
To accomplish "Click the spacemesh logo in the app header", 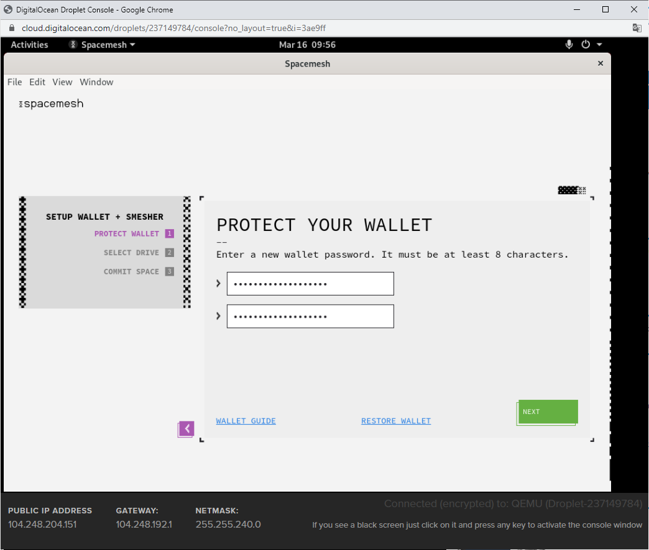I will point(52,104).
